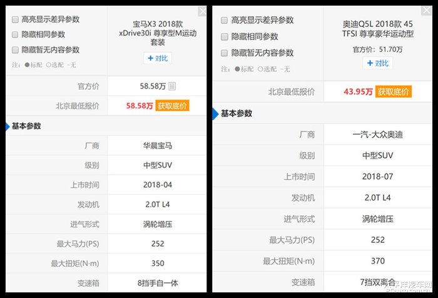Screen dimensions: 438x298
Task: Tick 隐藏相同参数 checkbox in Audi Q5L panel
Action: (224, 36)
